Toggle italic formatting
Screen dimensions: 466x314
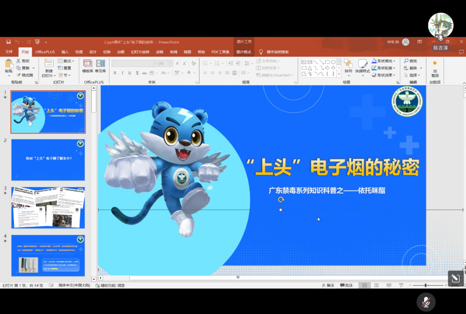tap(122, 73)
